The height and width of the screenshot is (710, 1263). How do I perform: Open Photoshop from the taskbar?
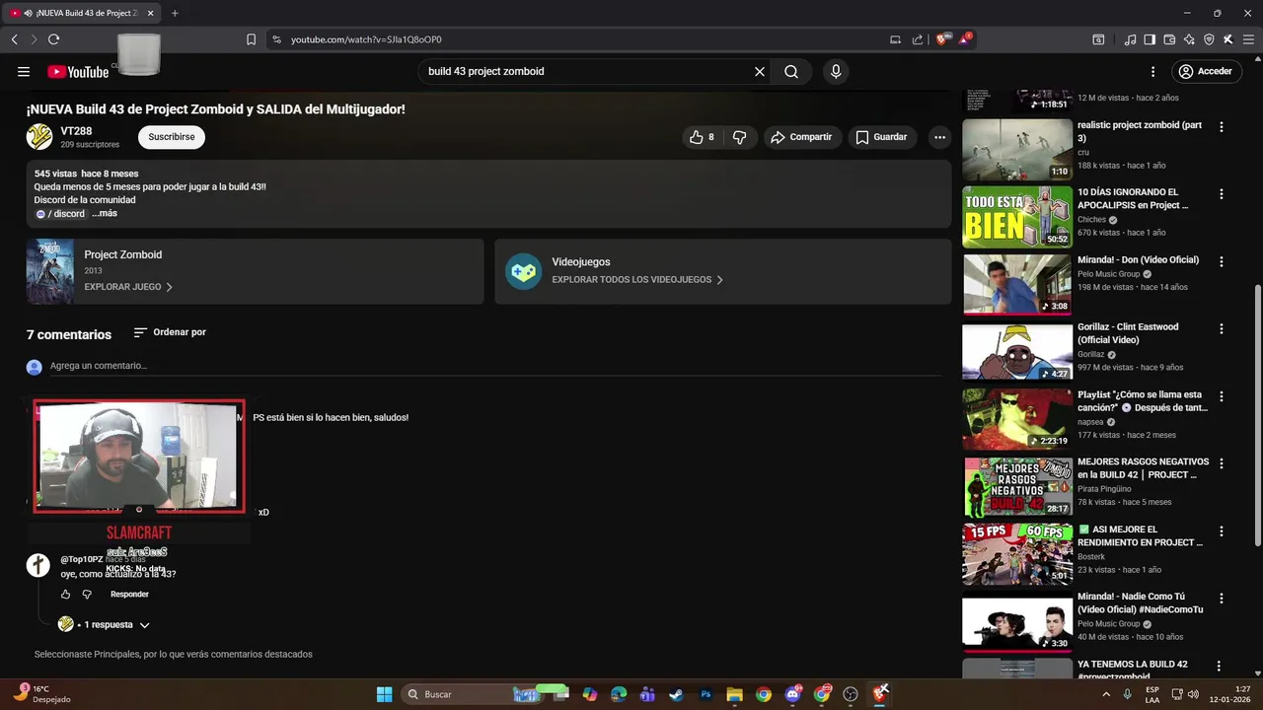[706, 694]
